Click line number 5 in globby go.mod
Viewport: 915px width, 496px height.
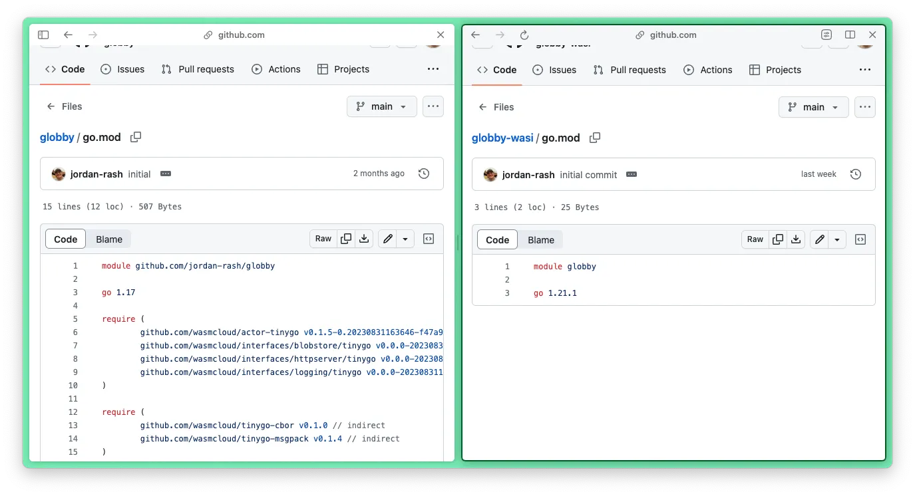tap(75, 318)
